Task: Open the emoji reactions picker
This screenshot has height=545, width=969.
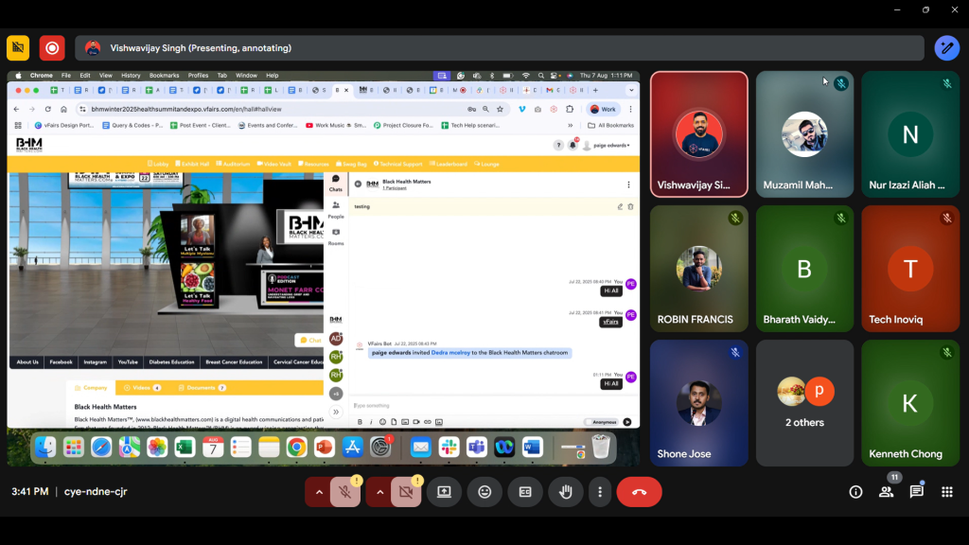Action: click(x=484, y=492)
